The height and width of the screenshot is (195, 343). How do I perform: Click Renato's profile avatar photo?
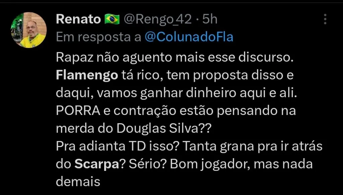[x=28, y=30]
